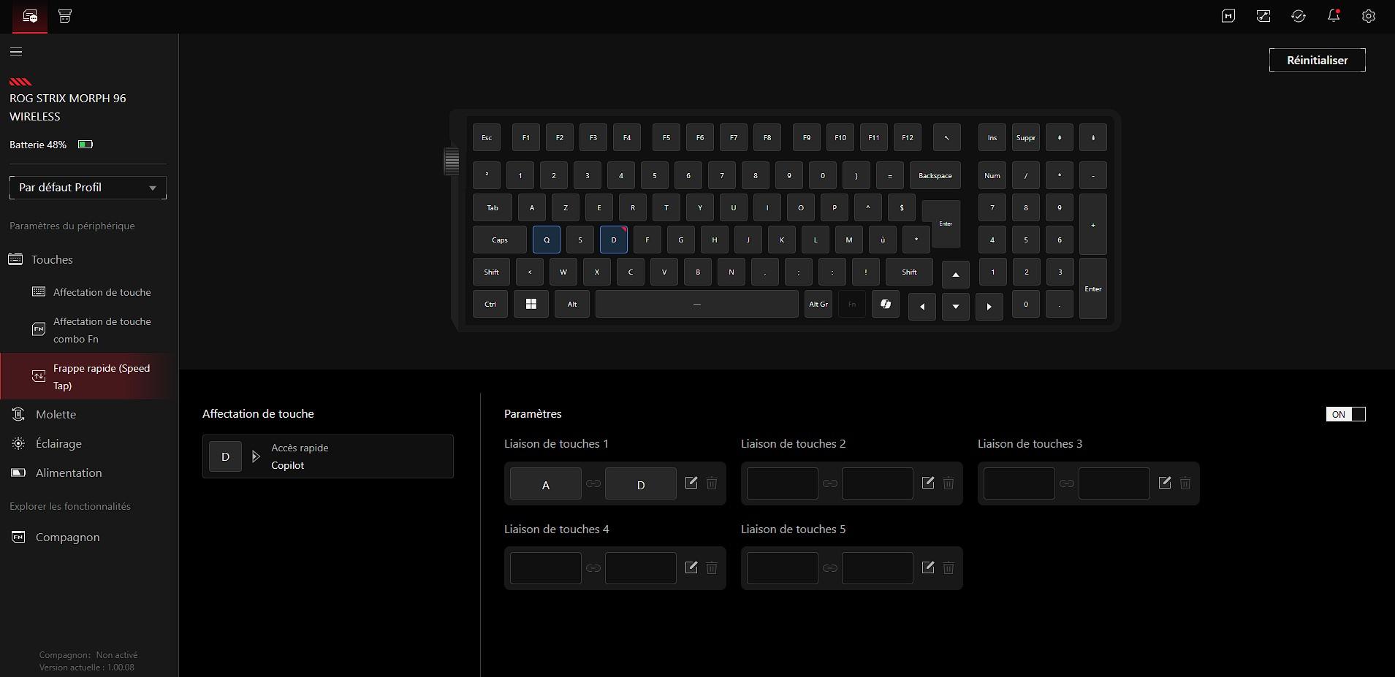
Task: Delete Liaison de touches 1 with trash icon
Action: (712, 483)
